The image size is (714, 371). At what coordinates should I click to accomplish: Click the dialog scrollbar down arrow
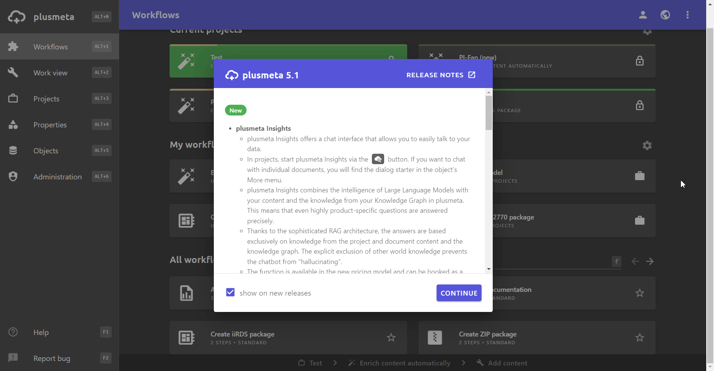click(489, 269)
